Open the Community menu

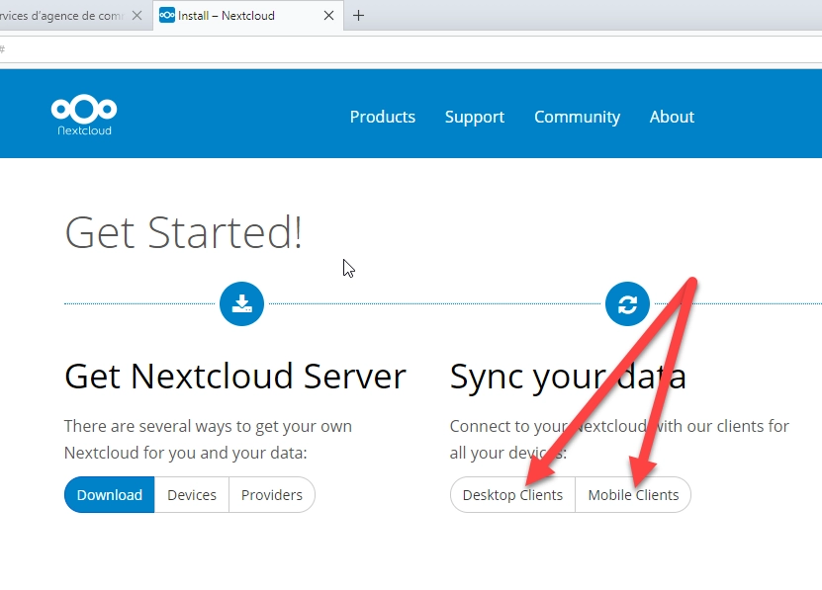[x=578, y=117]
